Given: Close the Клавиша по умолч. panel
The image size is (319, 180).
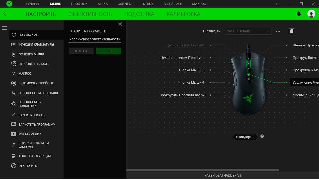Looking at the screenshot, I should coord(120,24).
